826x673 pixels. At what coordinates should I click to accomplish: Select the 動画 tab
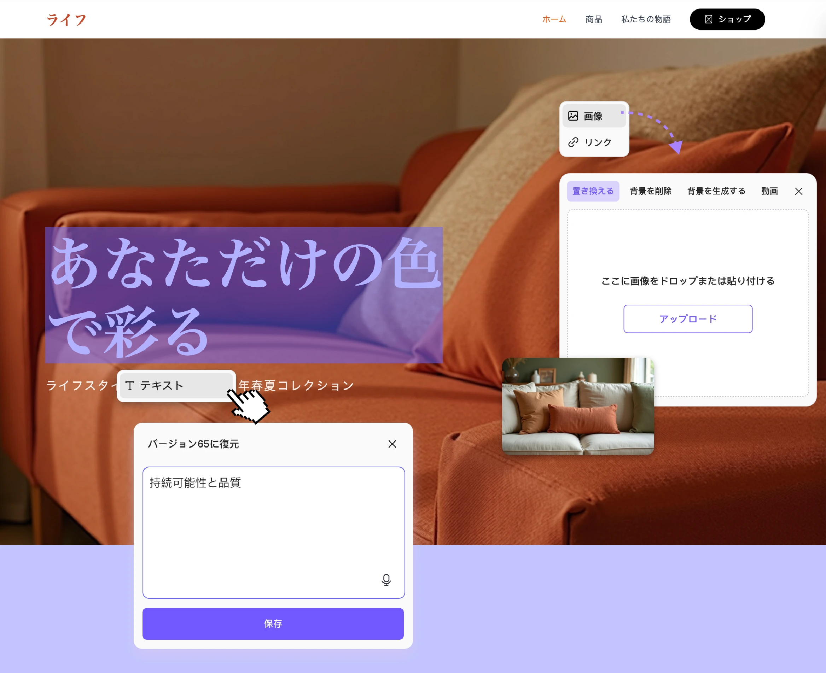(x=769, y=191)
